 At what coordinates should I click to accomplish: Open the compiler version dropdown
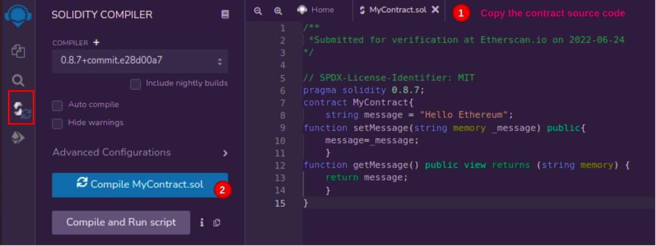coord(140,61)
